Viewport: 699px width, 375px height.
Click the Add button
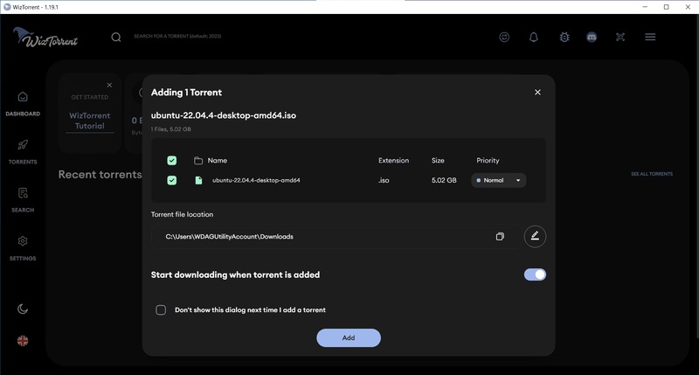[349, 337]
